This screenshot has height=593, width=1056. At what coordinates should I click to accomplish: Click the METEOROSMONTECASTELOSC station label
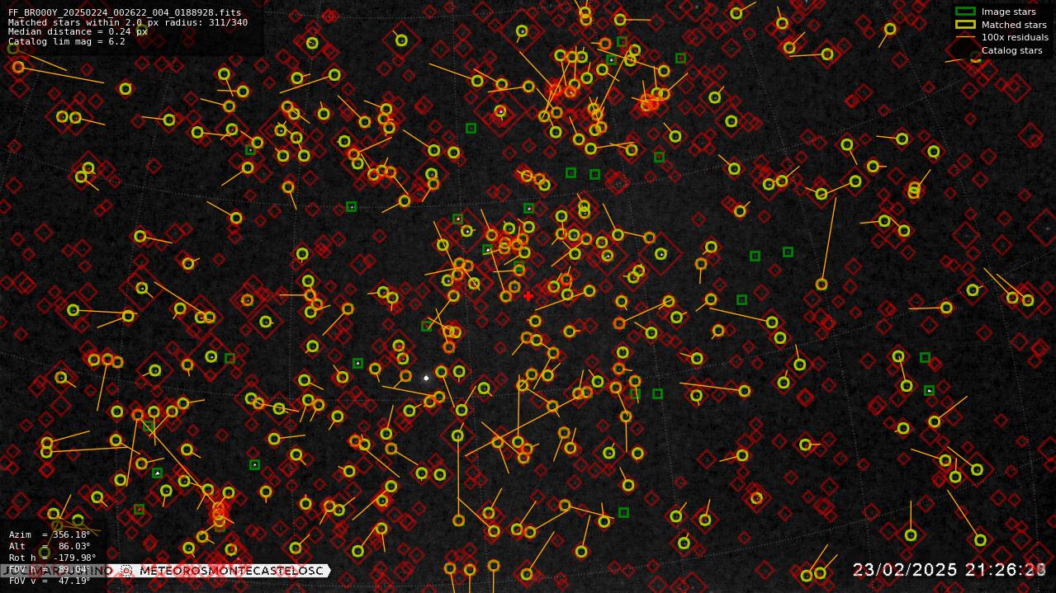click(x=231, y=571)
